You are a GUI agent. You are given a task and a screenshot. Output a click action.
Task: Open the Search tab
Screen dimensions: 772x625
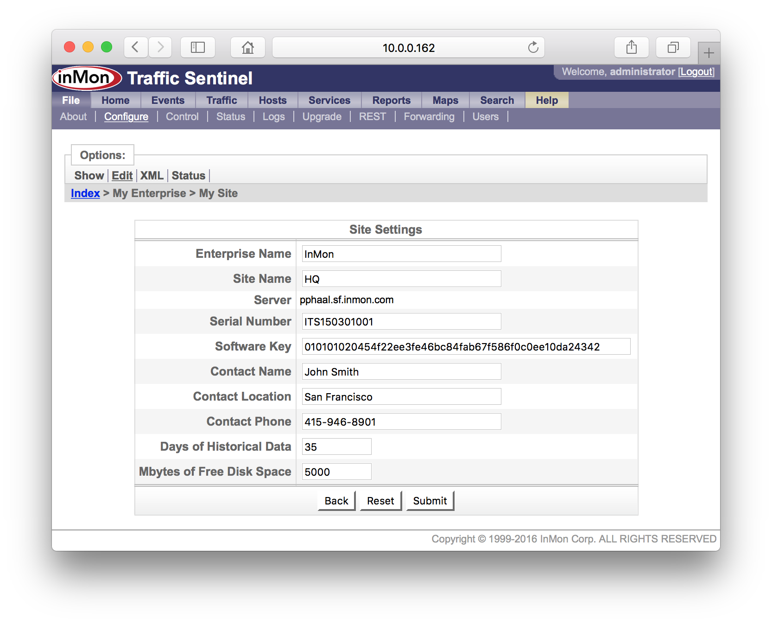tap(497, 100)
